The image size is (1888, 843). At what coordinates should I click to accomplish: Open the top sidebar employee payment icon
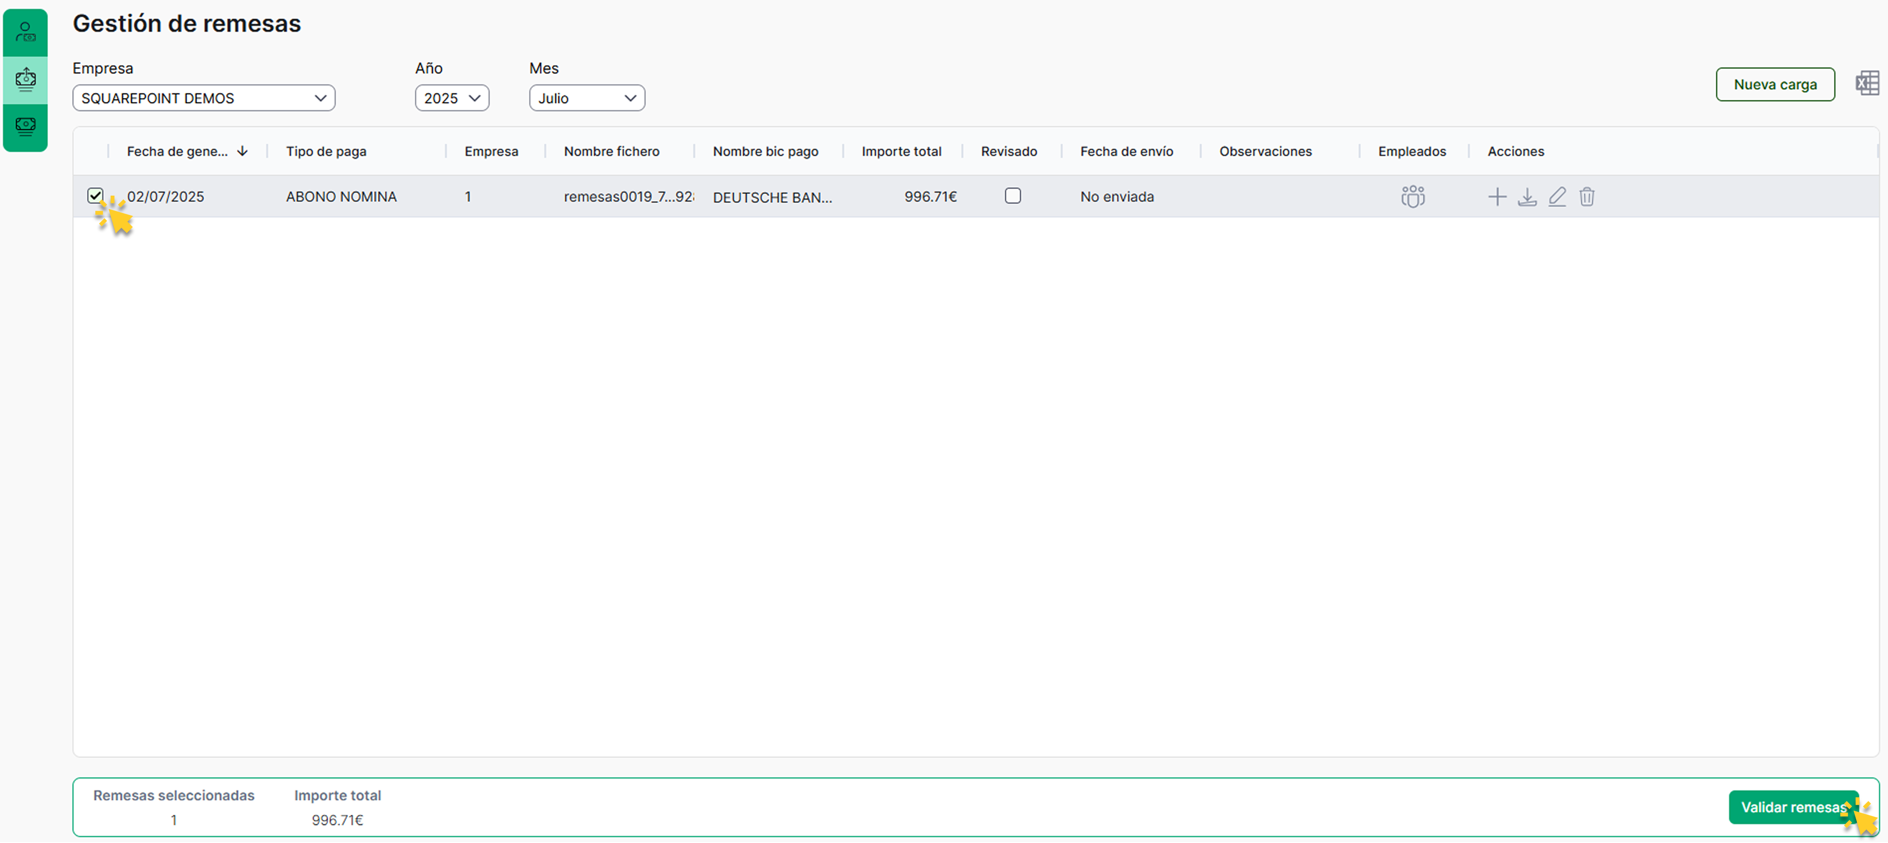tap(26, 32)
